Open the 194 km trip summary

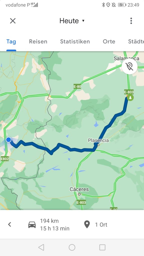coord(55,225)
